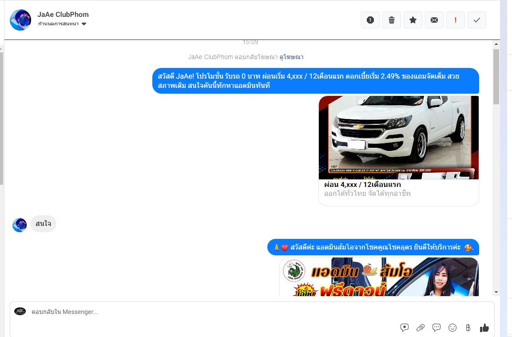This screenshot has height=337, width=512.
Task: Click sender avatar beside สนใจ message
Action: coord(20,225)
